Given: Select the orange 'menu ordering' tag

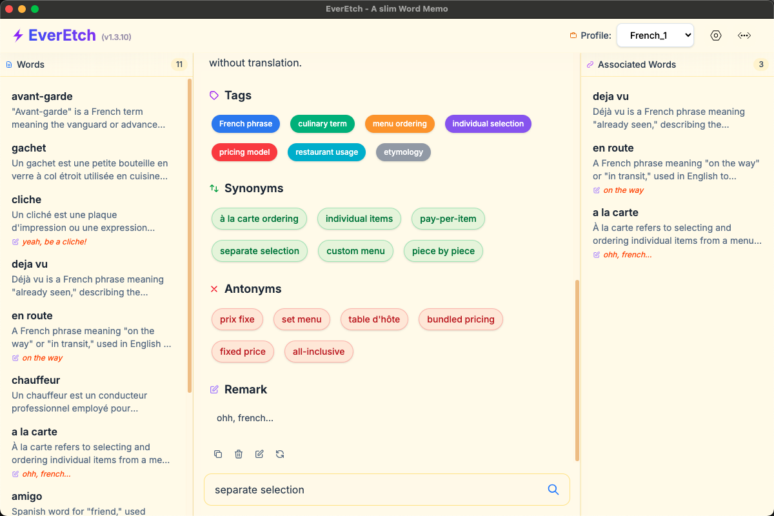Looking at the screenshot, I should click(399, 124).
